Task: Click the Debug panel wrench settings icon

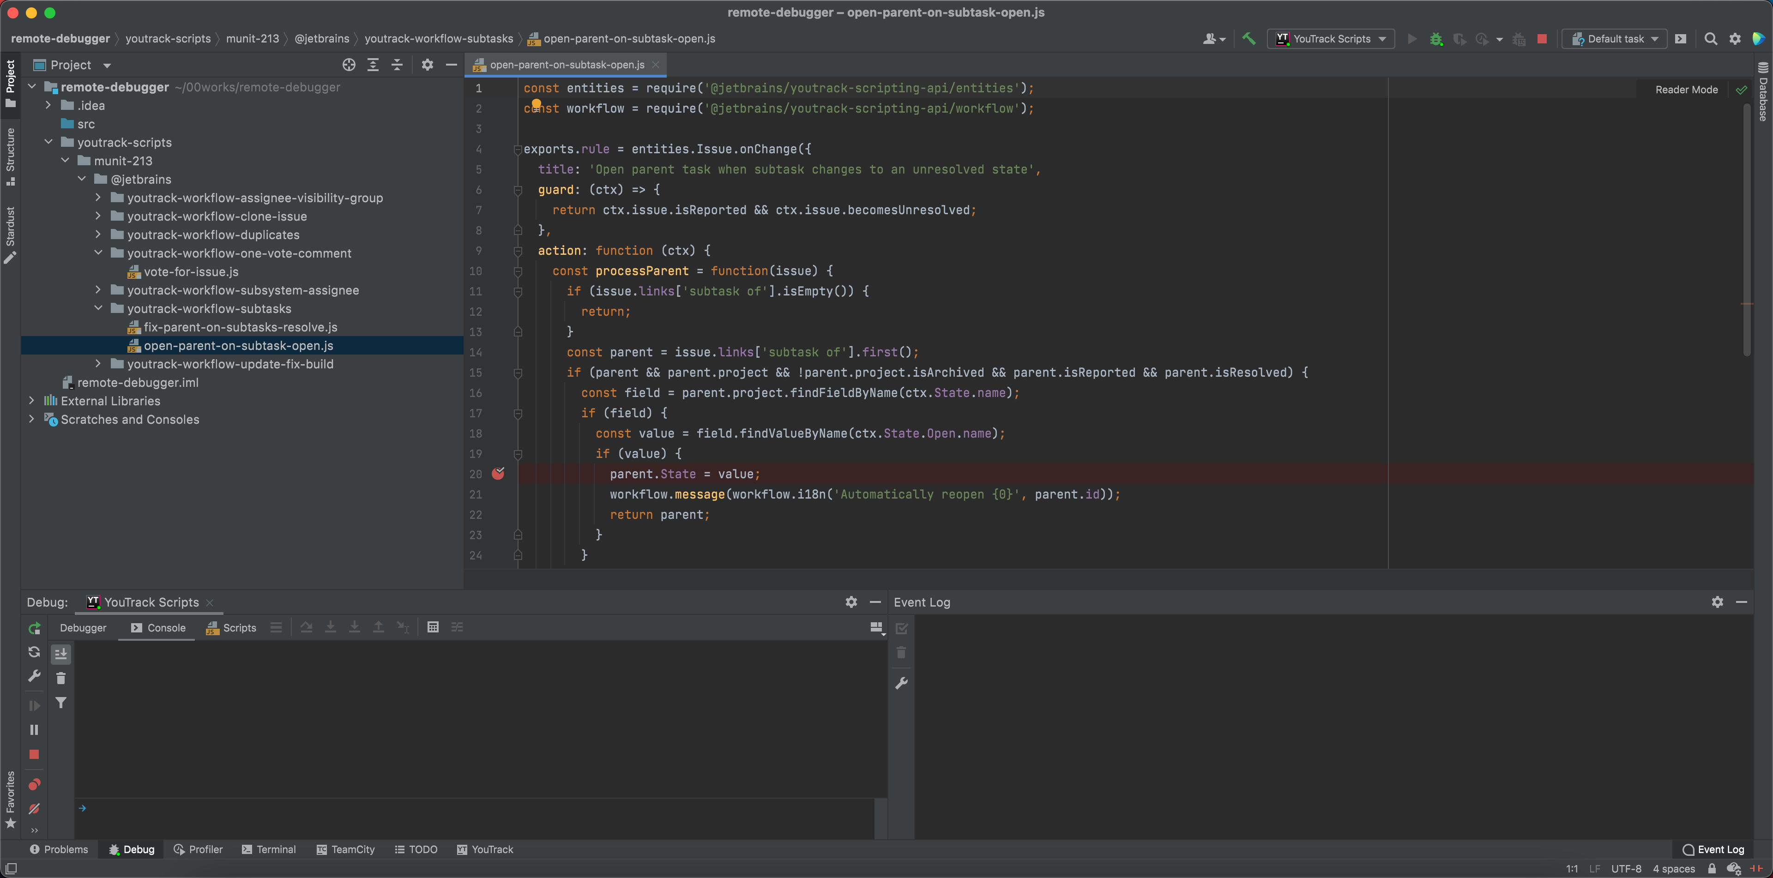Action: (x=34, y=676)
